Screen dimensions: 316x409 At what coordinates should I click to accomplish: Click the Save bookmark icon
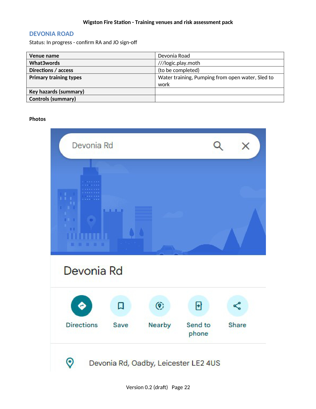(x=121, y=306)
